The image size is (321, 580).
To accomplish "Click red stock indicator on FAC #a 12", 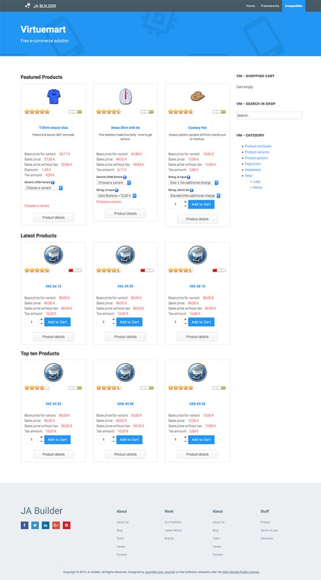I will pyautogui.click(x=75, y=270).
